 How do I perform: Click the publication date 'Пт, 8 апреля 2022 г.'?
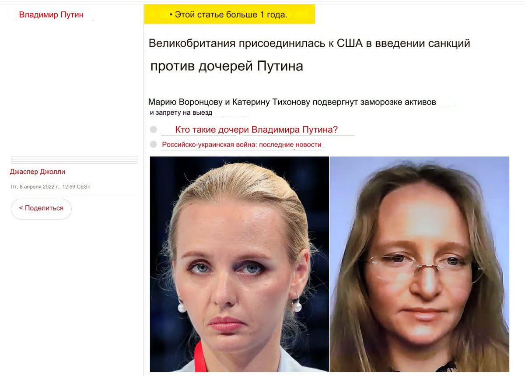coord(35,186)
